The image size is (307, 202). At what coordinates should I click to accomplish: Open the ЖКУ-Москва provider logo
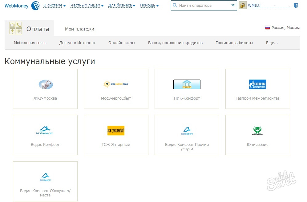(46, 84)
